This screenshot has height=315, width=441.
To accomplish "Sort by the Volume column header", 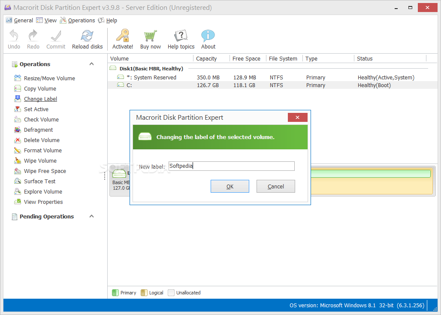I will (x=151, y=58).
